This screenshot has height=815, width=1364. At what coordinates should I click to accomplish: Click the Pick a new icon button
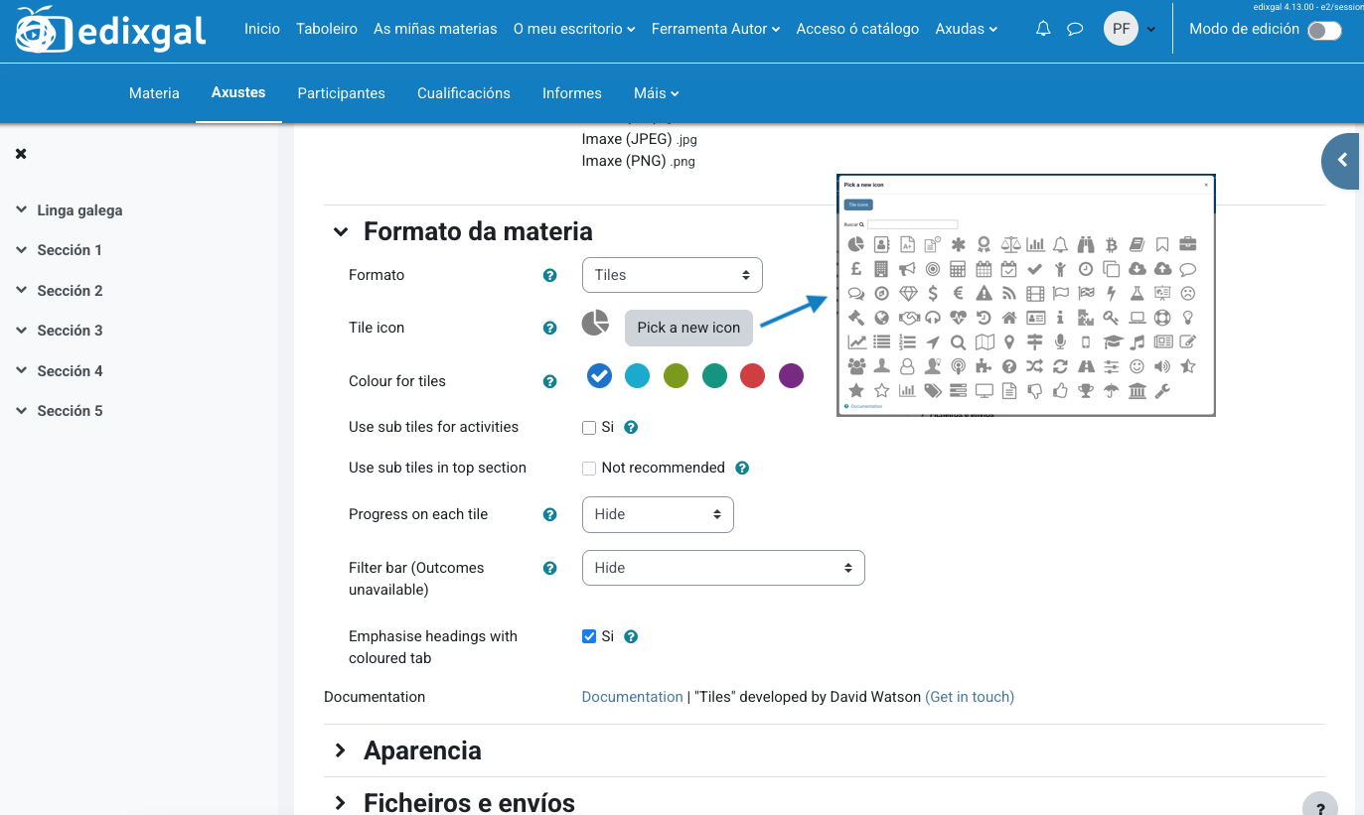(x=688, y=328)
